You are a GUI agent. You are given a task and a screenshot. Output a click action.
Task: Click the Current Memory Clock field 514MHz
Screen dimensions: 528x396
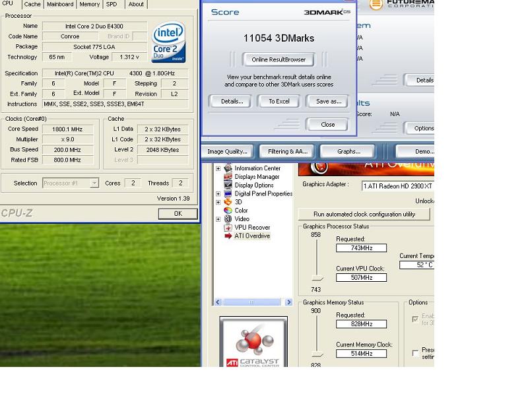pyautogui.click(x=361, y=354)
